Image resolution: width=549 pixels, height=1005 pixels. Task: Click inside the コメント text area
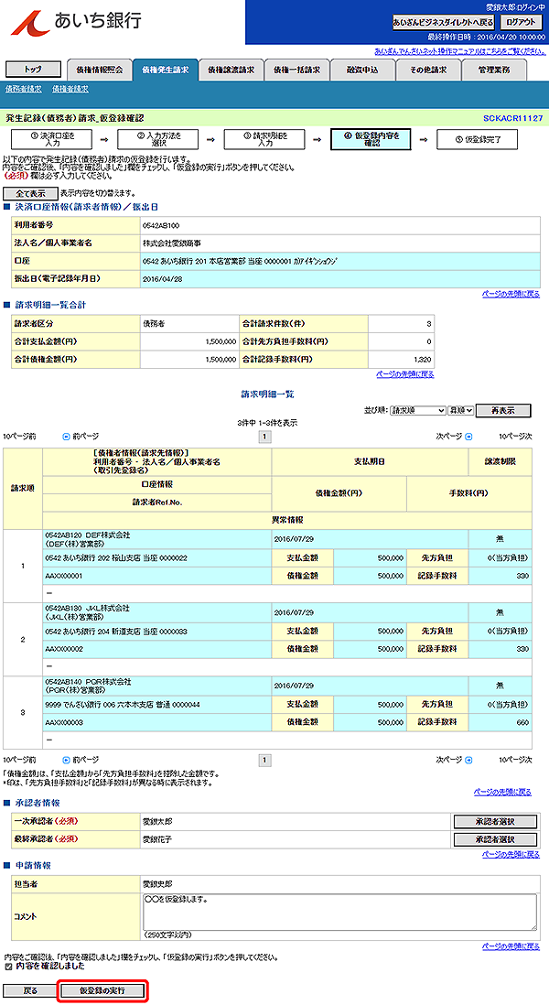point(339,912)
